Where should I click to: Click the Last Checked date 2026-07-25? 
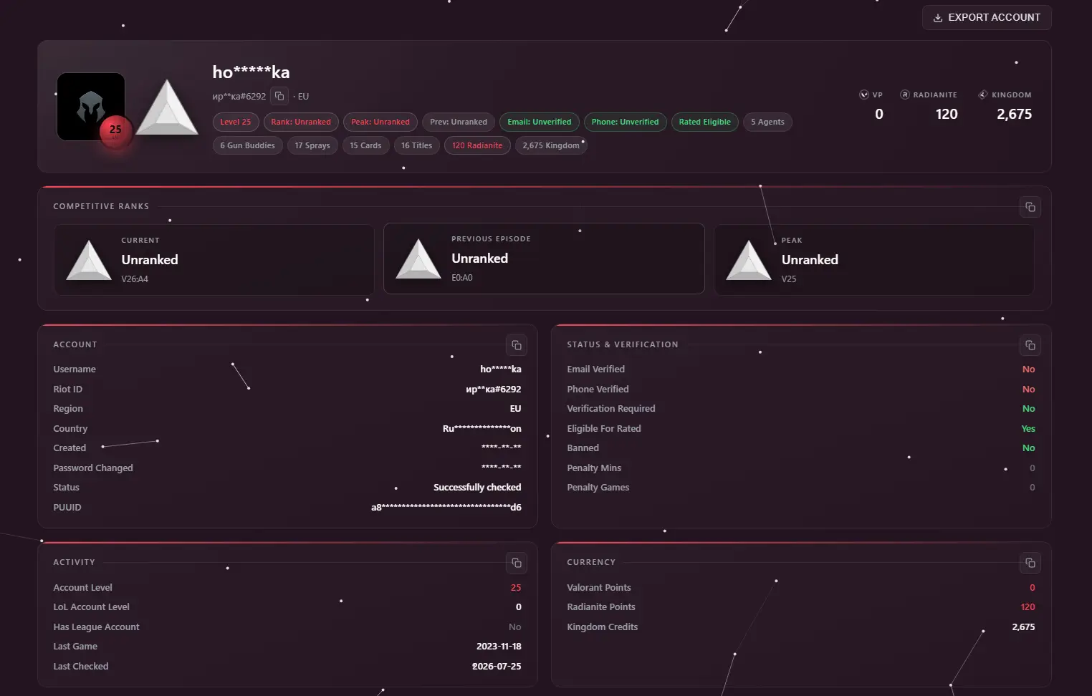497,667
